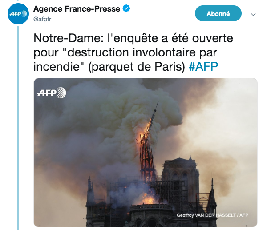Viewport: 267px width, 230px height.
Task: Expand the tweet options chevron
Action: pos(253,14)
